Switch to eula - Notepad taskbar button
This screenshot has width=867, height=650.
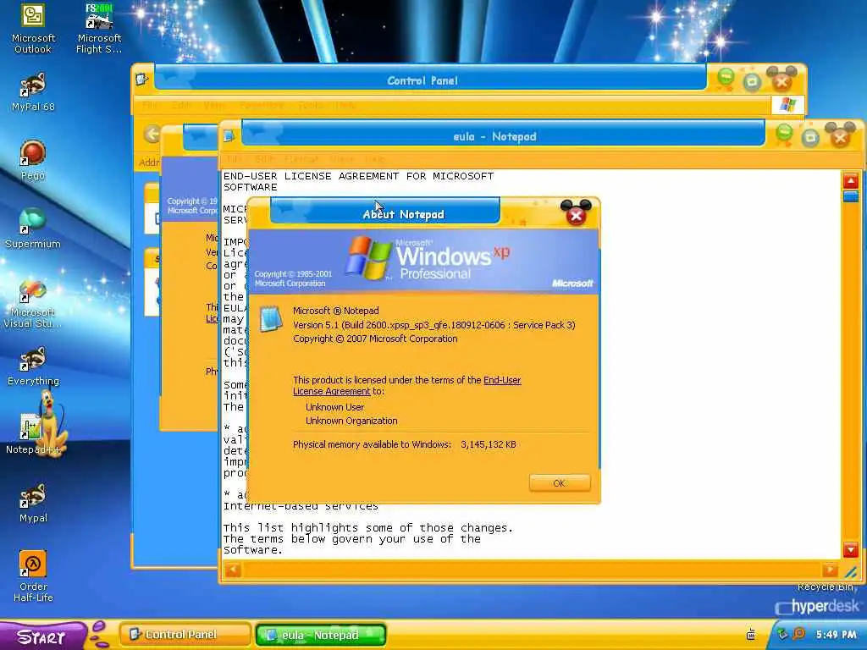click(321, 635)
